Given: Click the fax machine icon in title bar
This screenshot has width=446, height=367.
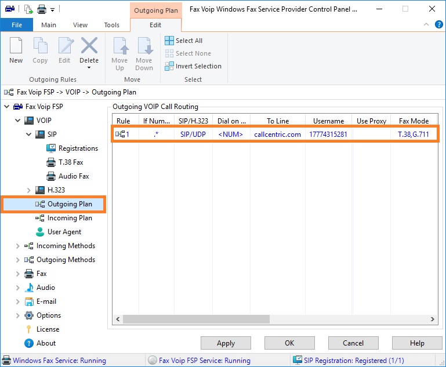Looking at the screenshot, I should (10, 9).
